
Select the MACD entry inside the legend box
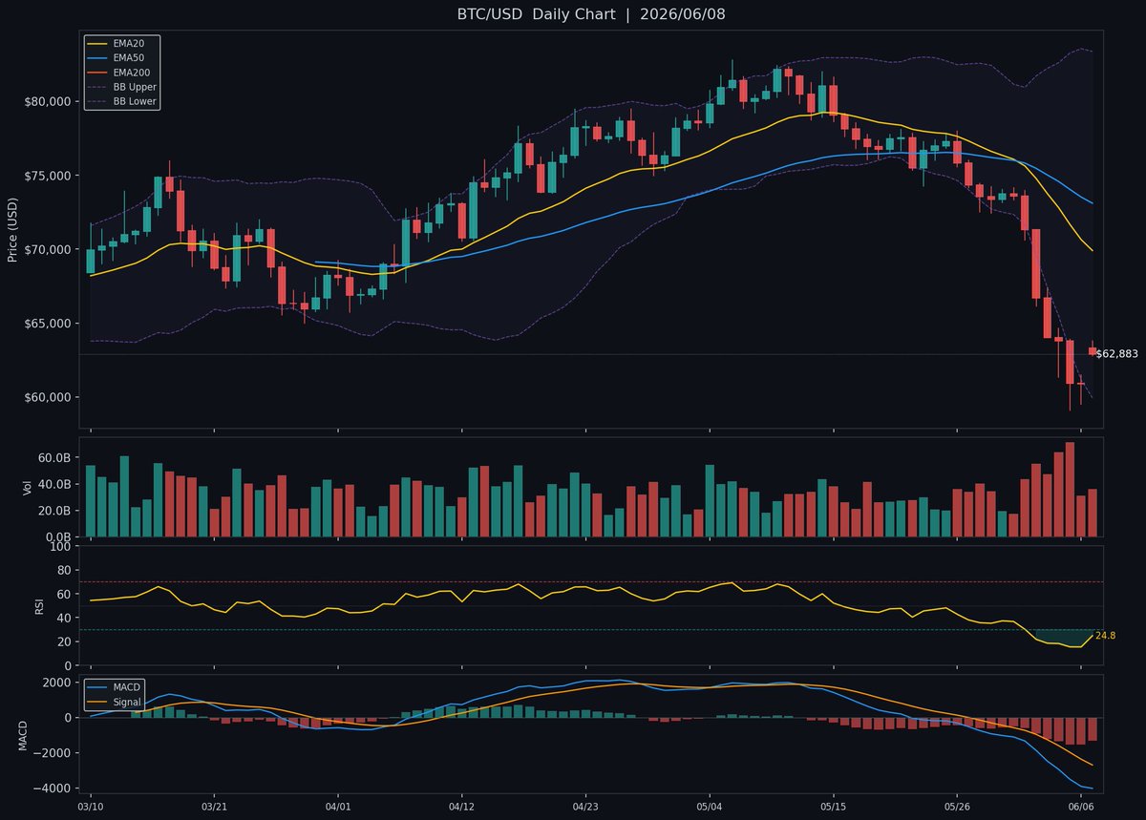point(114,687)
